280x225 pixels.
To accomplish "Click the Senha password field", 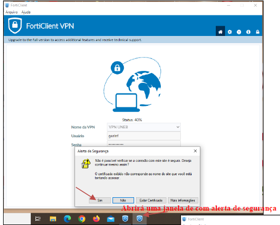I will coord(144,144).
